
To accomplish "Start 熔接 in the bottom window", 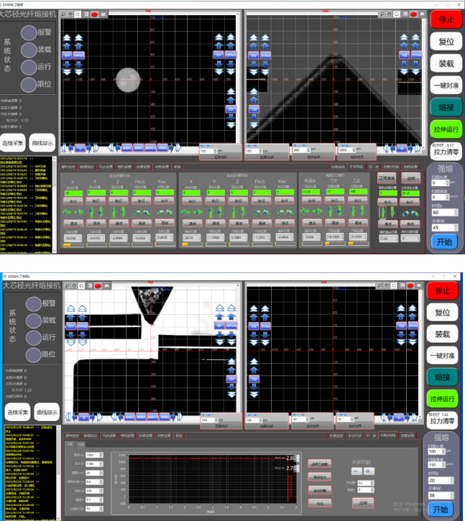I will 446,377.
